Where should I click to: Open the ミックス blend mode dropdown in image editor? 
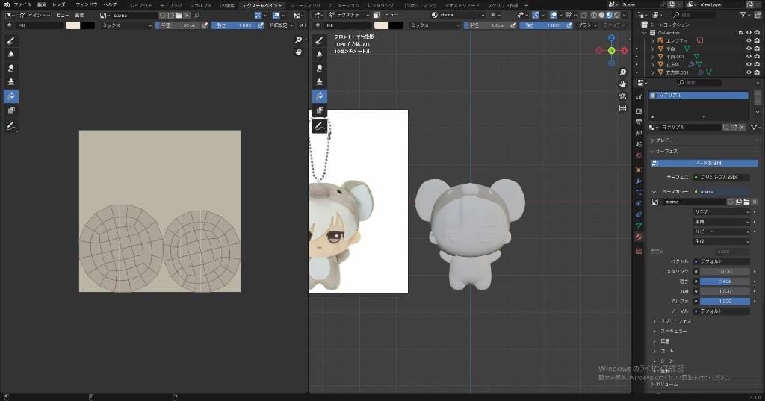(x=127, y=25)
